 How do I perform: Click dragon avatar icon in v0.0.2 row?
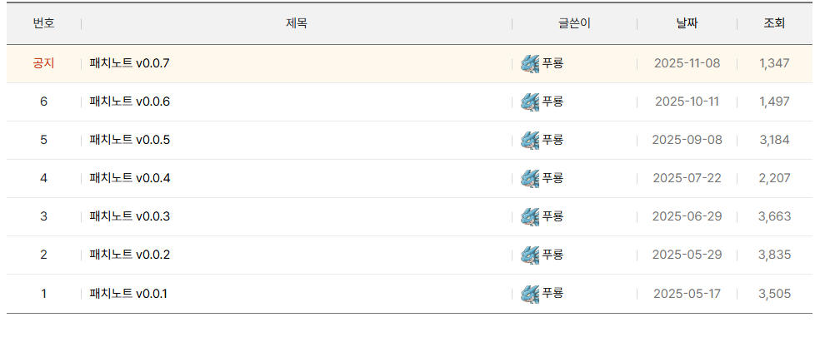pyautogui.click(x=530, y=255)
